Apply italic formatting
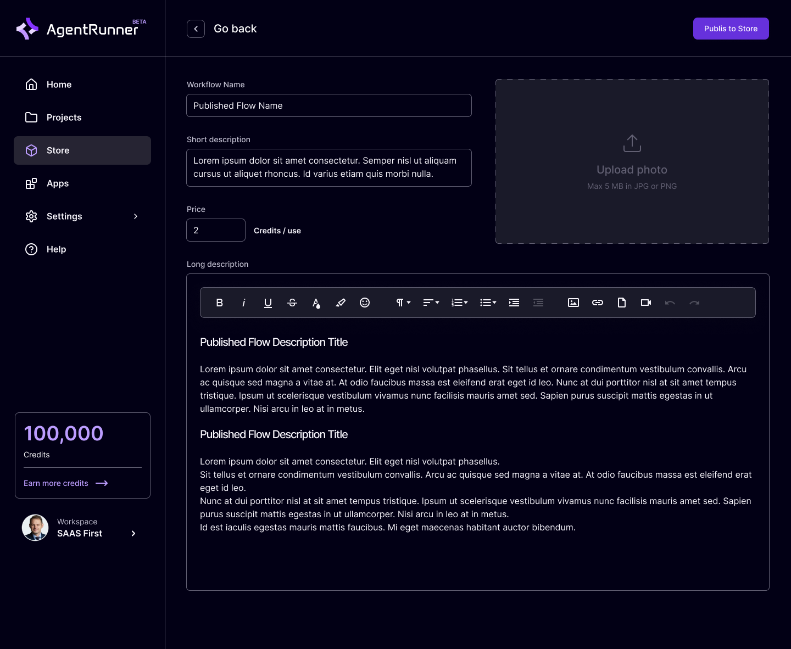 tap(243, 303)
